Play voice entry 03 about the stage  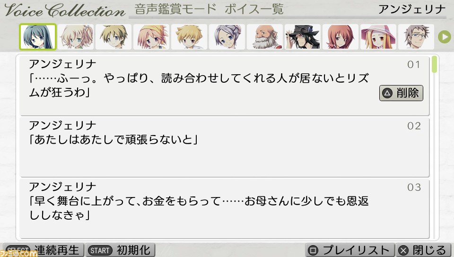pos(224,209)
